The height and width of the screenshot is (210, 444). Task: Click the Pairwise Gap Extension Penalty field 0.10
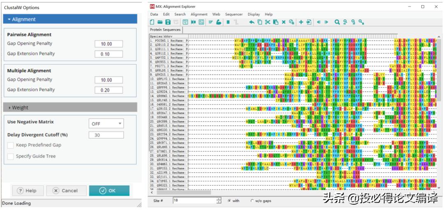click(x=109, y=54)
